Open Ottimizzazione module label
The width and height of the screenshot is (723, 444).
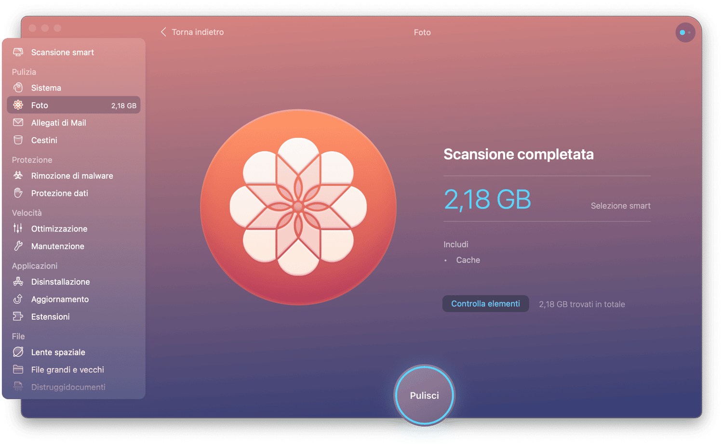click(59, 229)
